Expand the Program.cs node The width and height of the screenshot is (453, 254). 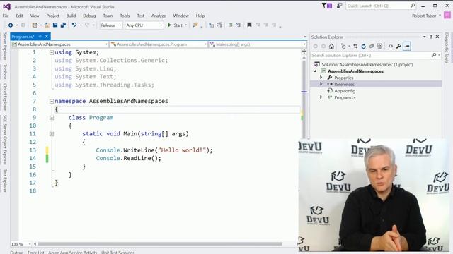click(x=321, y=97)
